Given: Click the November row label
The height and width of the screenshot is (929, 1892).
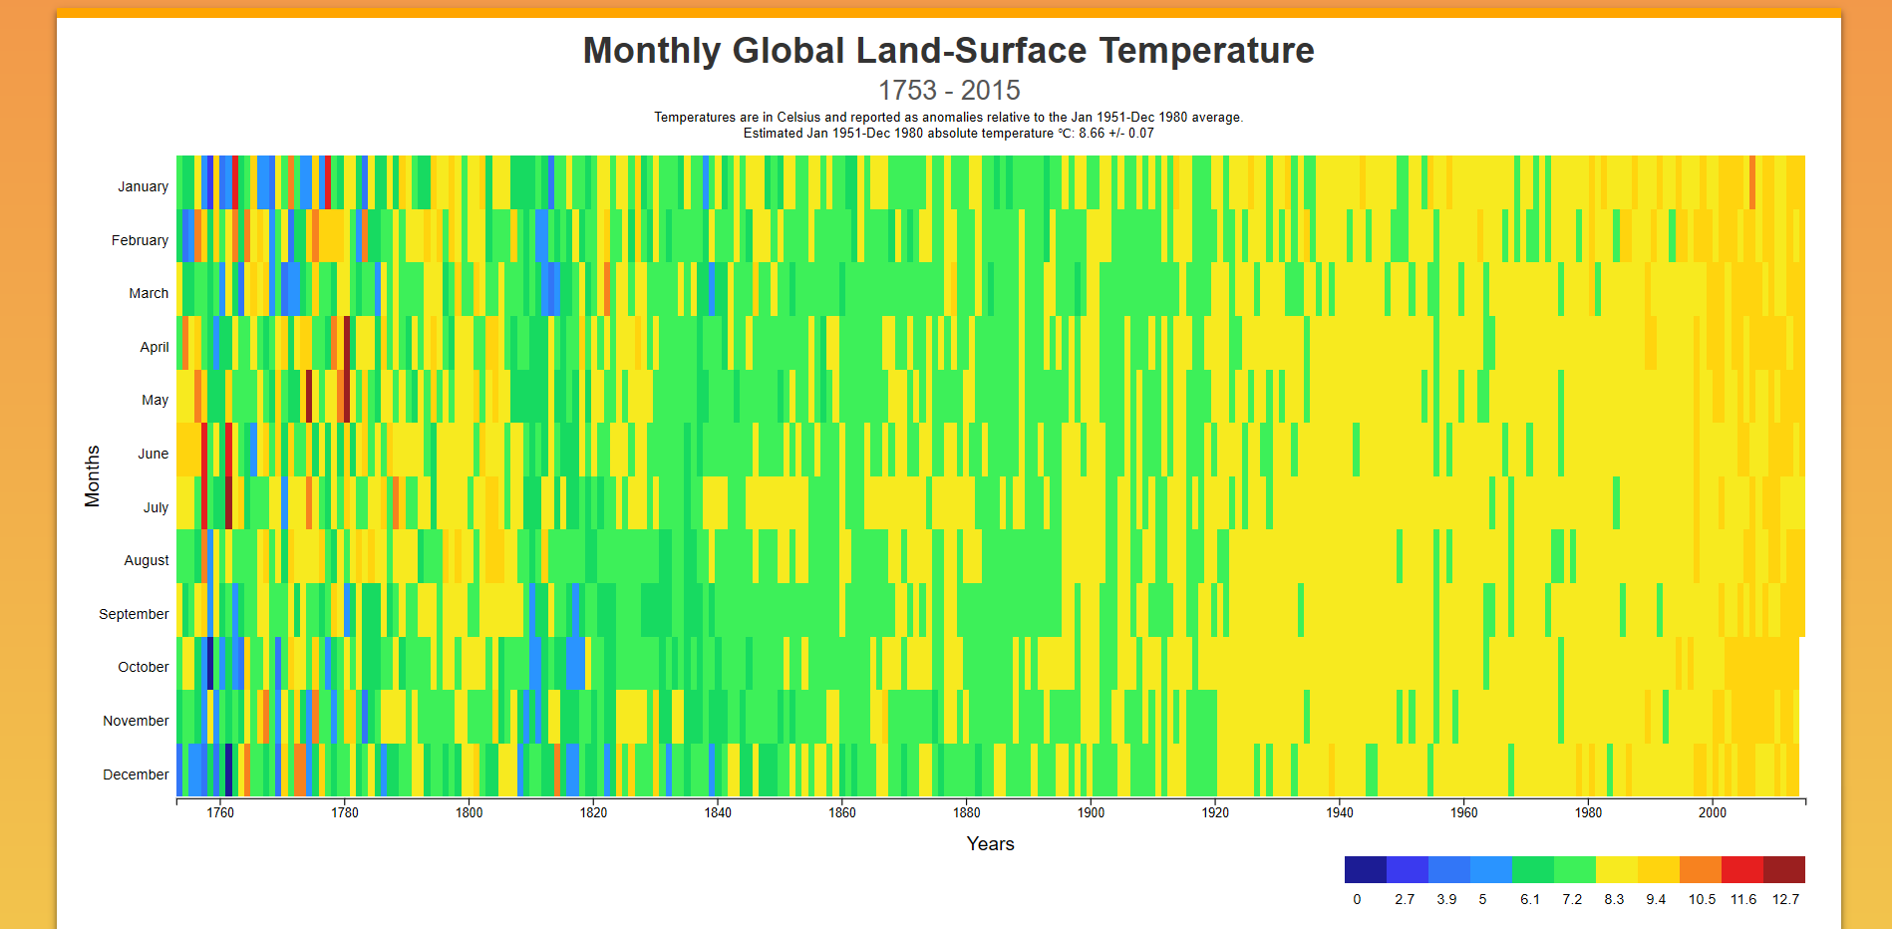Looking at the screenshot, I should (136, 721).
